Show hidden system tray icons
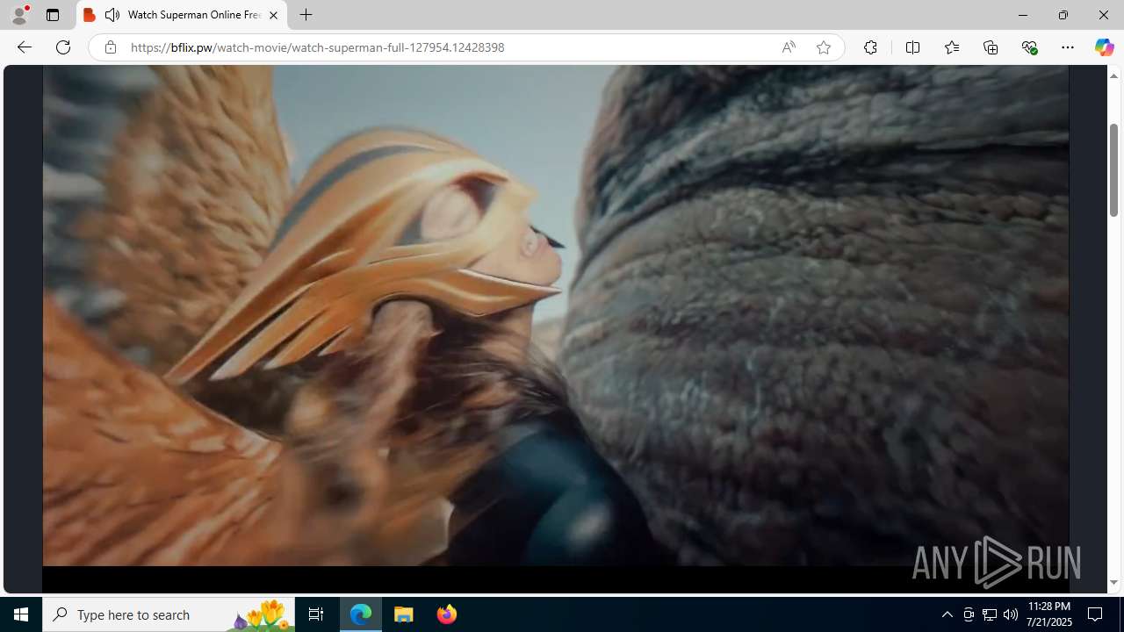Image resolution: width=1124 pixels, height=632 pixels. point(947,614)
